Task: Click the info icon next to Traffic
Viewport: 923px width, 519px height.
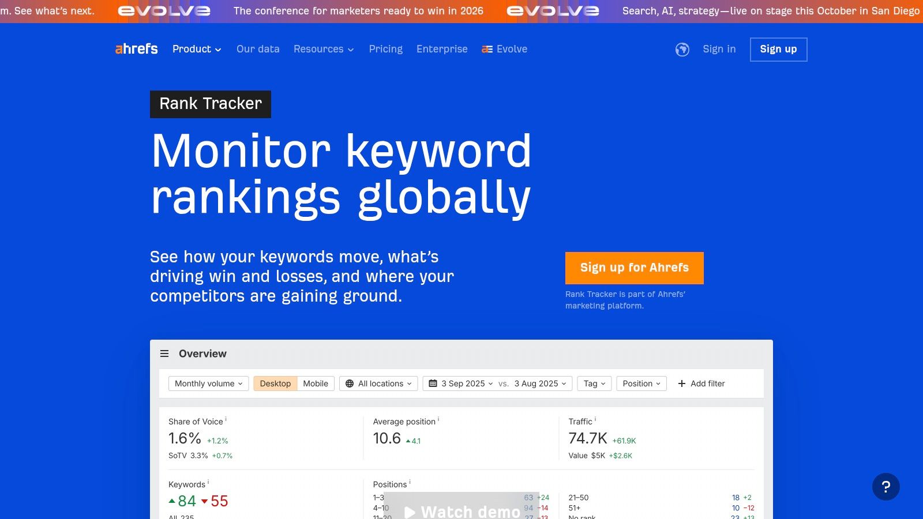Action: 595,419
